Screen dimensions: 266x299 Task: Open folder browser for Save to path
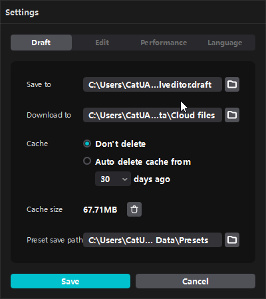tap(232, 84)
